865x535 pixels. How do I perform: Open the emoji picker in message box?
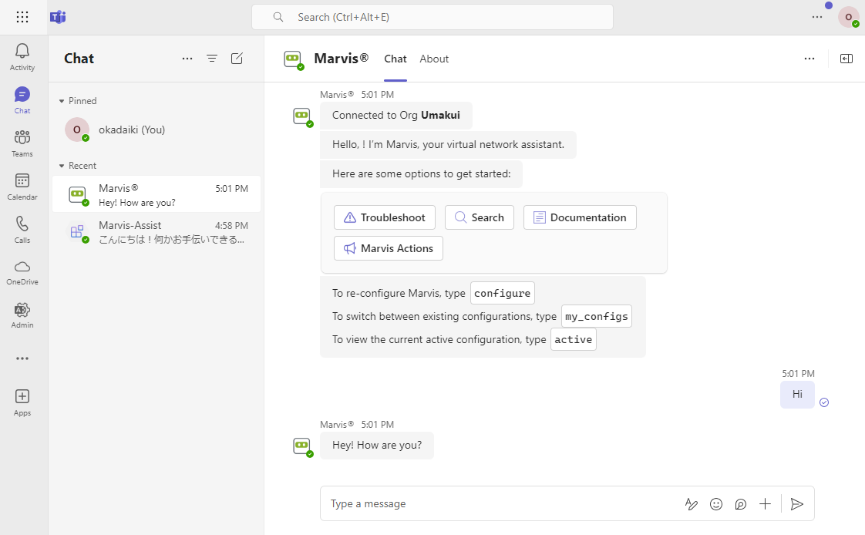tap(716, 504)
